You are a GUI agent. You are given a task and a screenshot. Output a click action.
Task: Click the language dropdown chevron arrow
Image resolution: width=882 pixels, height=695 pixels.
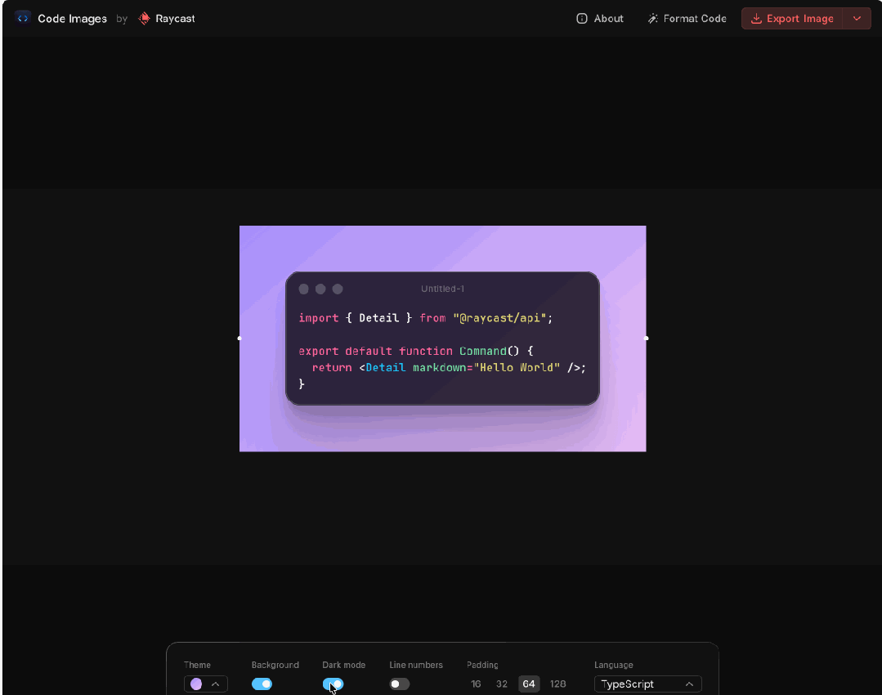[689, 684]
